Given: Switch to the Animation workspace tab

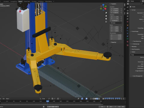Looking at the screenshot, I should 6,1.
